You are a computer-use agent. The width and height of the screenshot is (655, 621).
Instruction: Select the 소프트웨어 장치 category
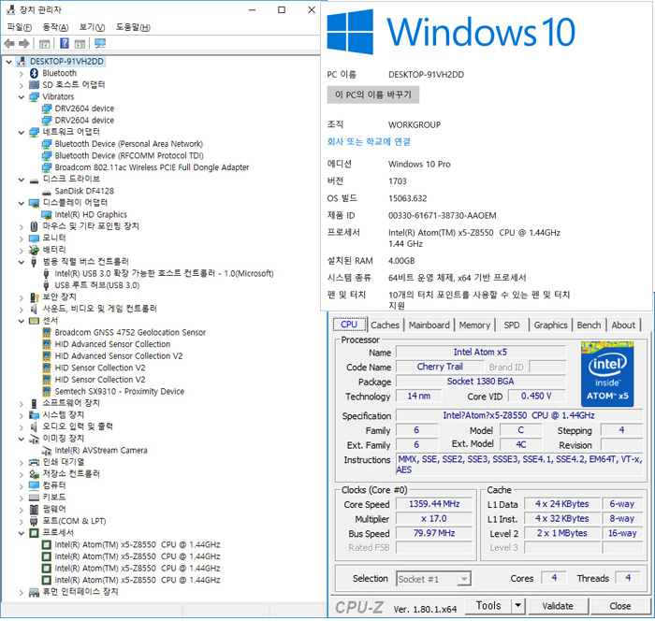pyautogui.click(x=71, y=403)
